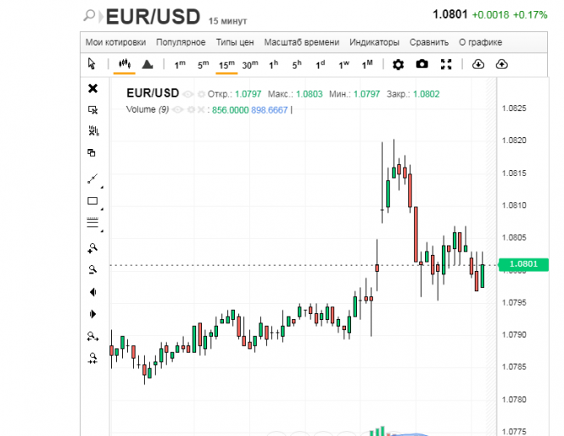This screenshot has height=436, width=564.
Task: Click the delete selected drawing icon
Action: coord(92,110)
